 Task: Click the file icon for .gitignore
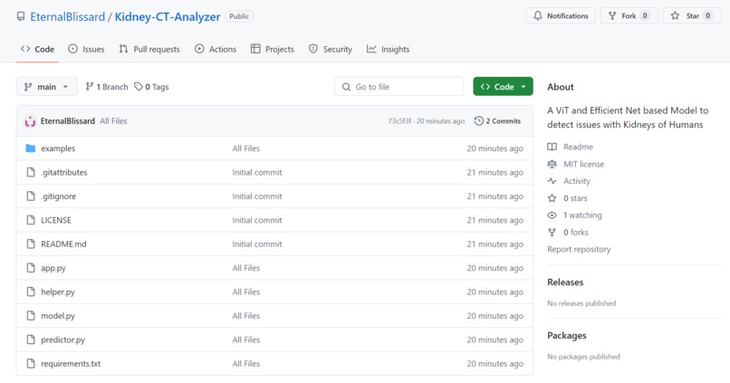(x=31, y=196)
